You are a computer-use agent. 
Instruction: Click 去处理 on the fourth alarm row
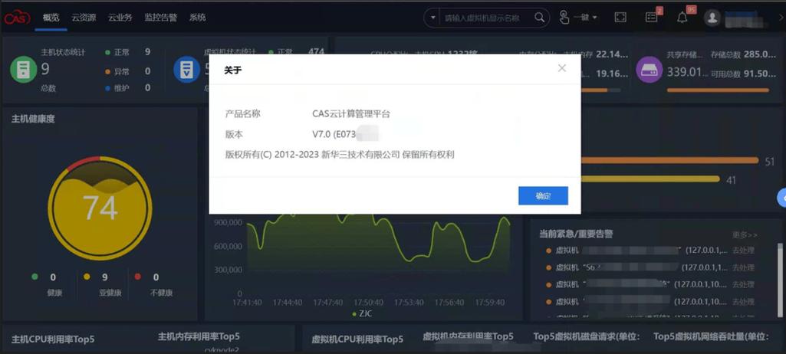pos(743,302)
